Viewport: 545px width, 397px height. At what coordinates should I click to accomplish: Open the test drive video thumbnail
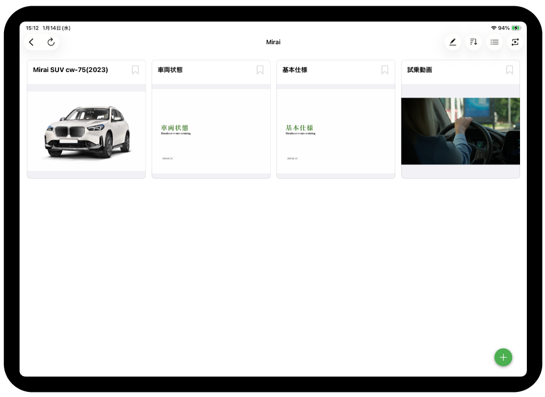click(460, 131)
